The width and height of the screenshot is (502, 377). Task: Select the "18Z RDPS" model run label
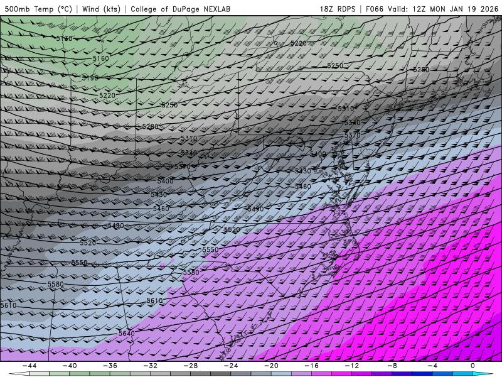(x=338, y=9)
